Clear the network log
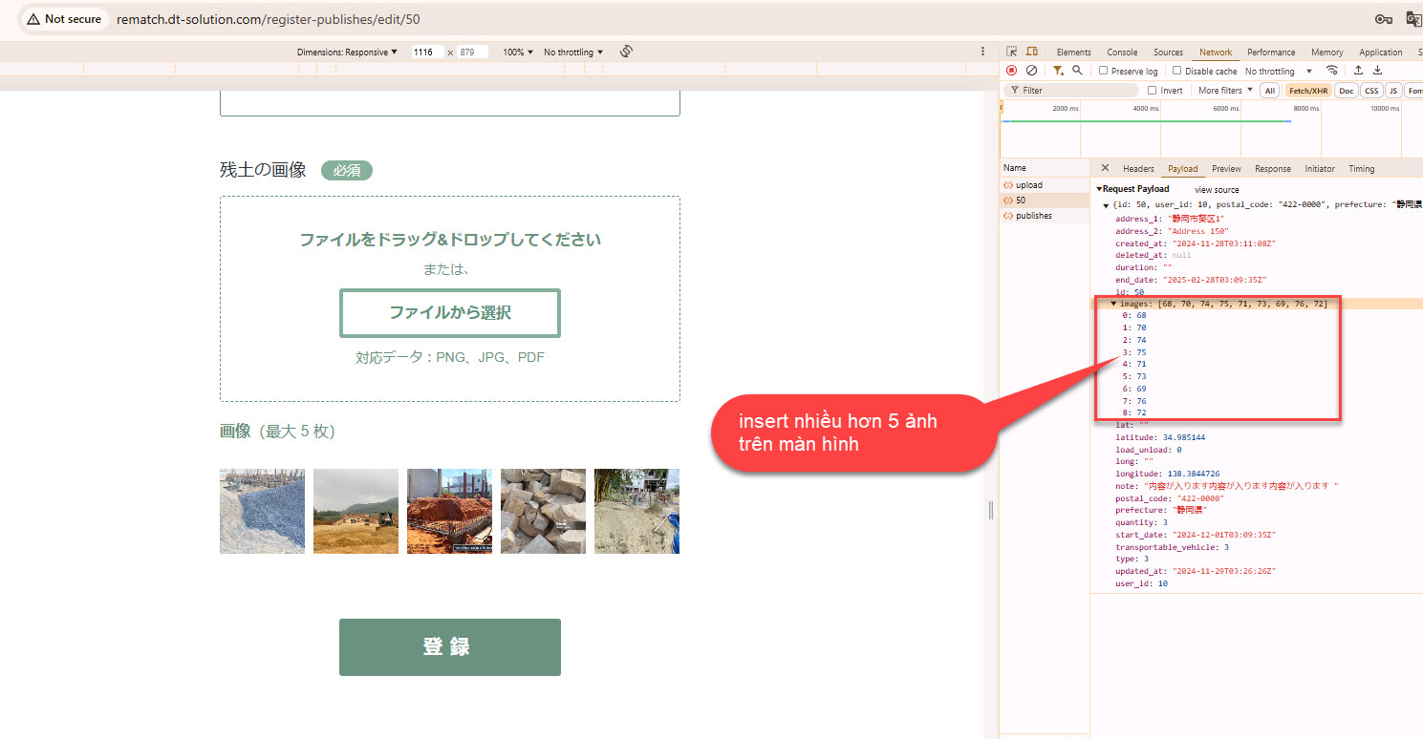 (1031, 71)
